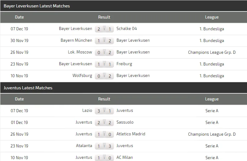Screen dimensions: 247x161
Task: Click the 2:1 score for Leverkusen vs Schalke
Action: tap(104, 29)
